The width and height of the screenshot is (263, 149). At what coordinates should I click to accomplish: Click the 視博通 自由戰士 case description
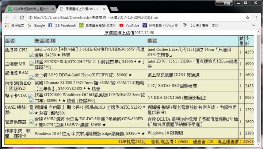pos(90,110)
